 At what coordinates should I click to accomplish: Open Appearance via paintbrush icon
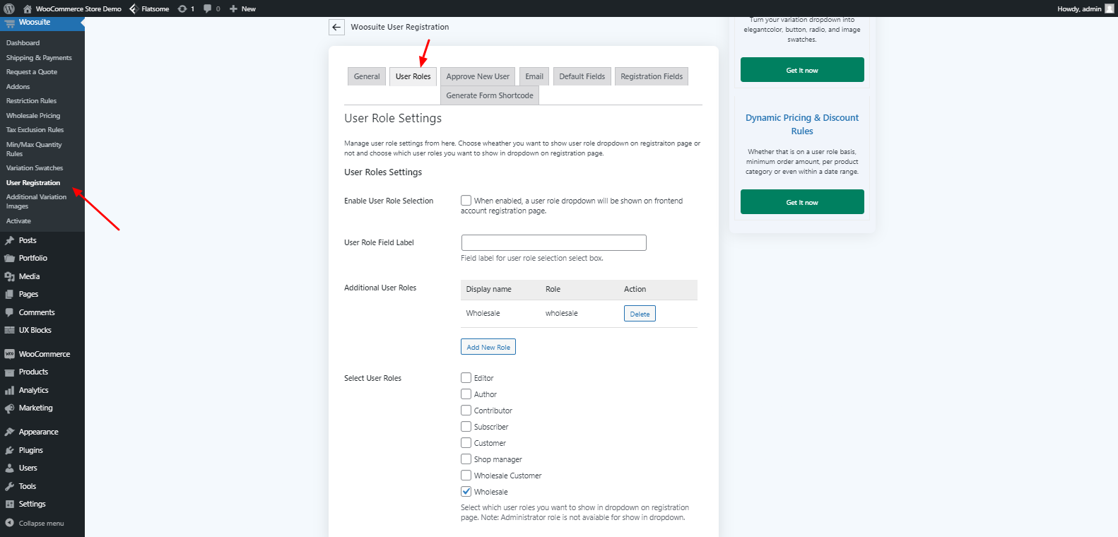[9, 432]
